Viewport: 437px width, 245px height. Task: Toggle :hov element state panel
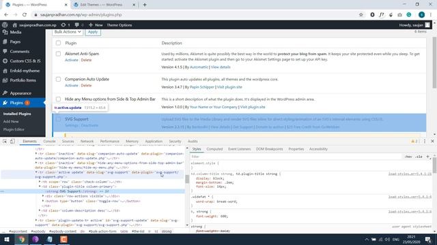tap(408, 157)
